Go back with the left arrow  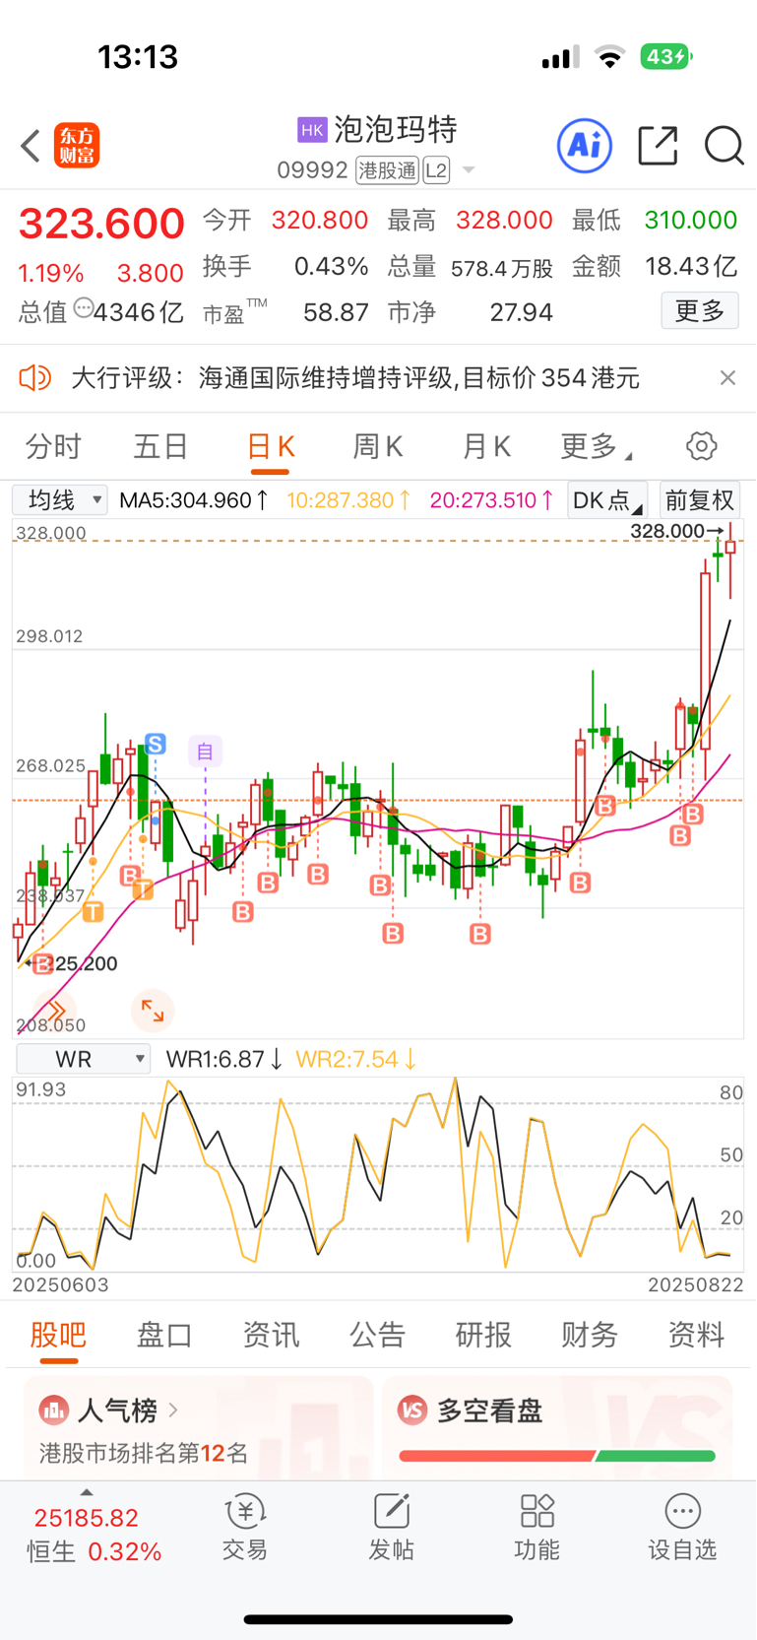(x=31, y=146)
